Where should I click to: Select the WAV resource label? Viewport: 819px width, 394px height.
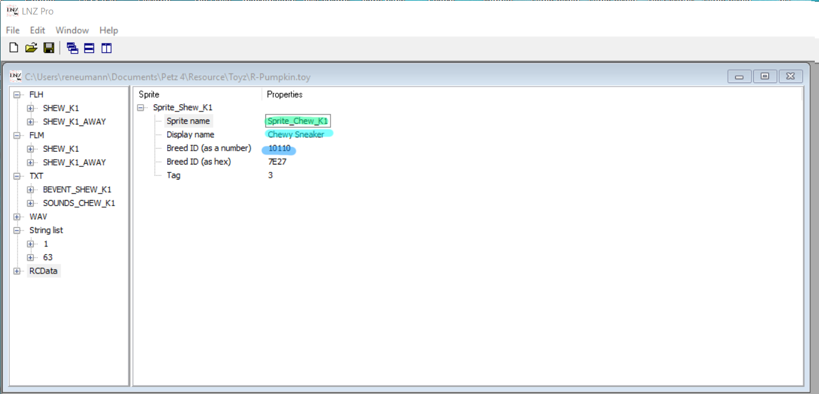click(x=38, y=217)
